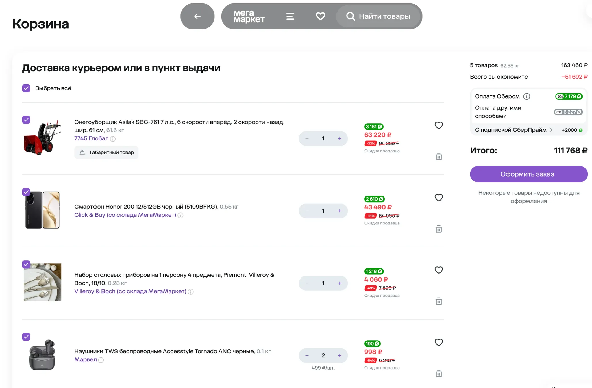Screen dimensions: 592x388
Task: Increase Accesstyle headphones quantity with plus
Action: [x=340, y=355]
